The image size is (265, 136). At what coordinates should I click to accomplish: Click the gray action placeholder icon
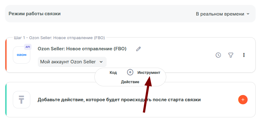point(22,100)
